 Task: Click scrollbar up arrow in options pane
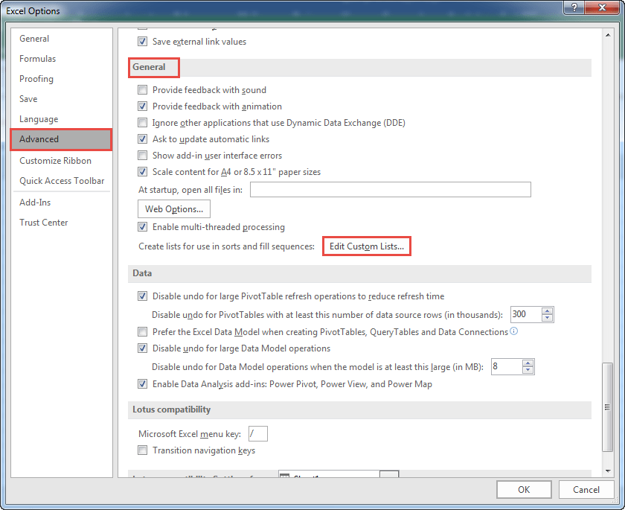(608, 35)
